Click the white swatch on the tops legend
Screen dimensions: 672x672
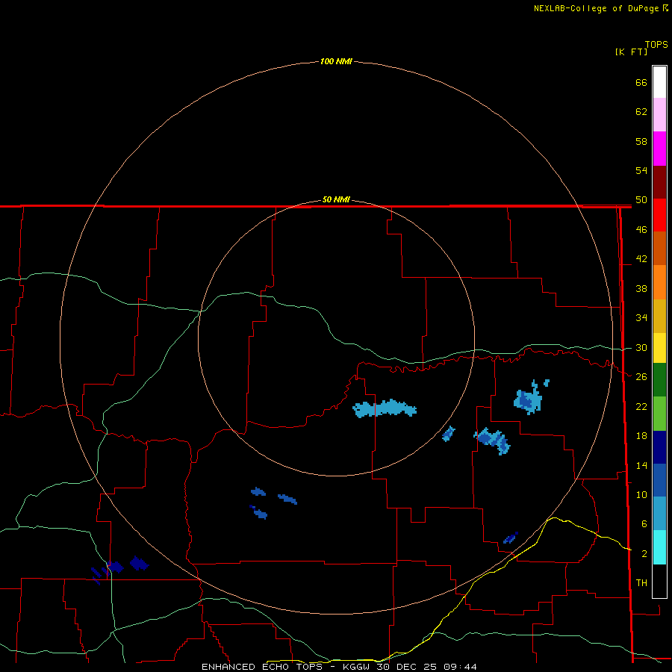(659, 82)
